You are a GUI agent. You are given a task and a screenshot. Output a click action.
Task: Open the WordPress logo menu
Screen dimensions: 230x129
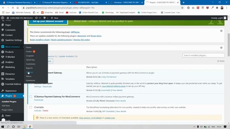tap(3, 18)
